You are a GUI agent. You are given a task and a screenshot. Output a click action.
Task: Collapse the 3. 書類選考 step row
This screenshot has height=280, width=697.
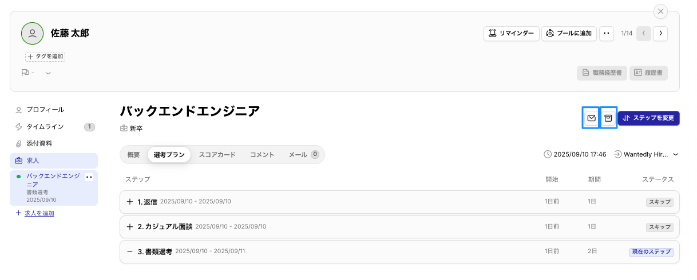(130, 251)
